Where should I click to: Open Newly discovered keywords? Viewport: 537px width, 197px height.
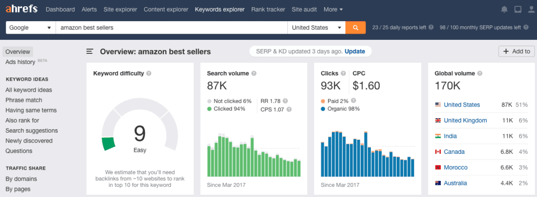29,141
